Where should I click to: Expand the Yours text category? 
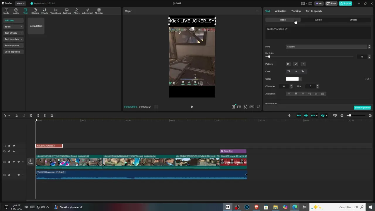tap(13, 27)
